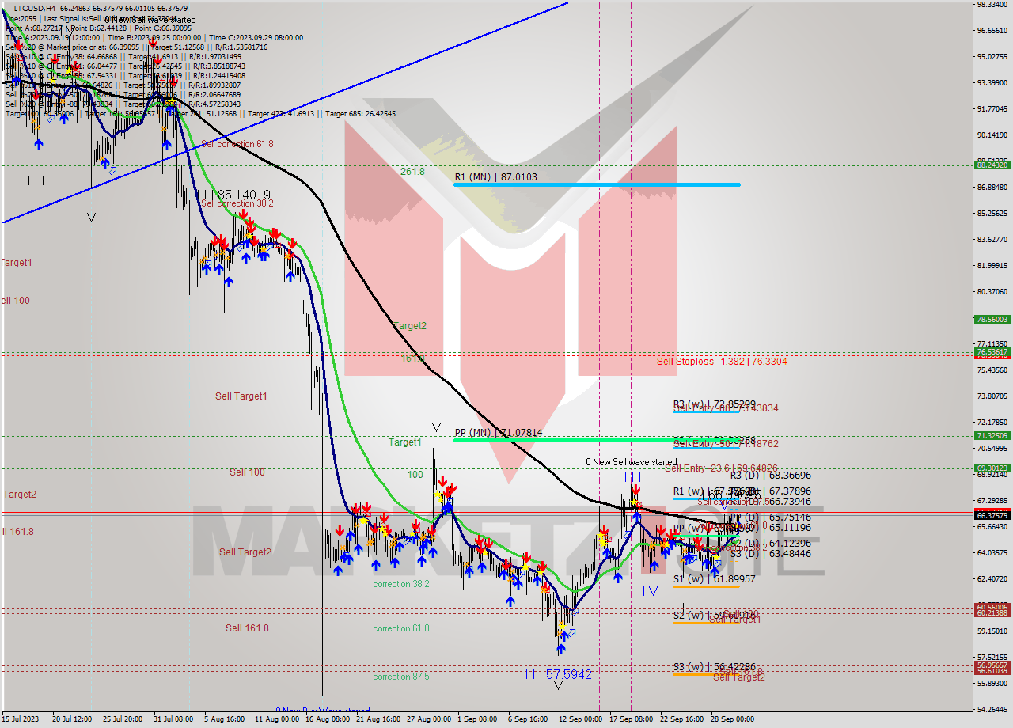Viewport: 1013px width, 728px height.
Task: Select the 15 Jul 2023 date label
Action: [21, 719]
